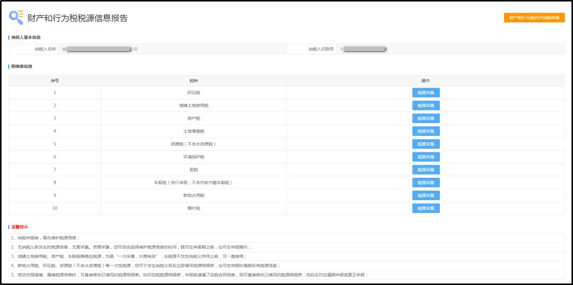Image resolution: width=573 pixels, height=285 pixels.
Task: Click 税源采集 for 环境保护税
Action: pyautogui.click(x=426, y=157)
